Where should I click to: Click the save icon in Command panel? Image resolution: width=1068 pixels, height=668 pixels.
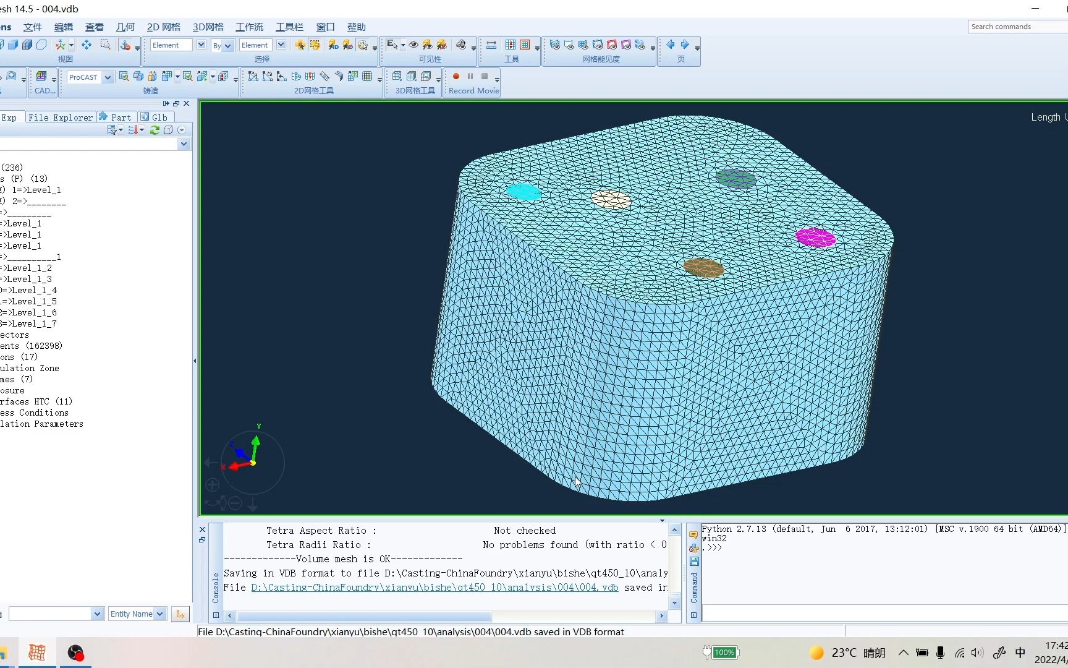pos(694,562)
